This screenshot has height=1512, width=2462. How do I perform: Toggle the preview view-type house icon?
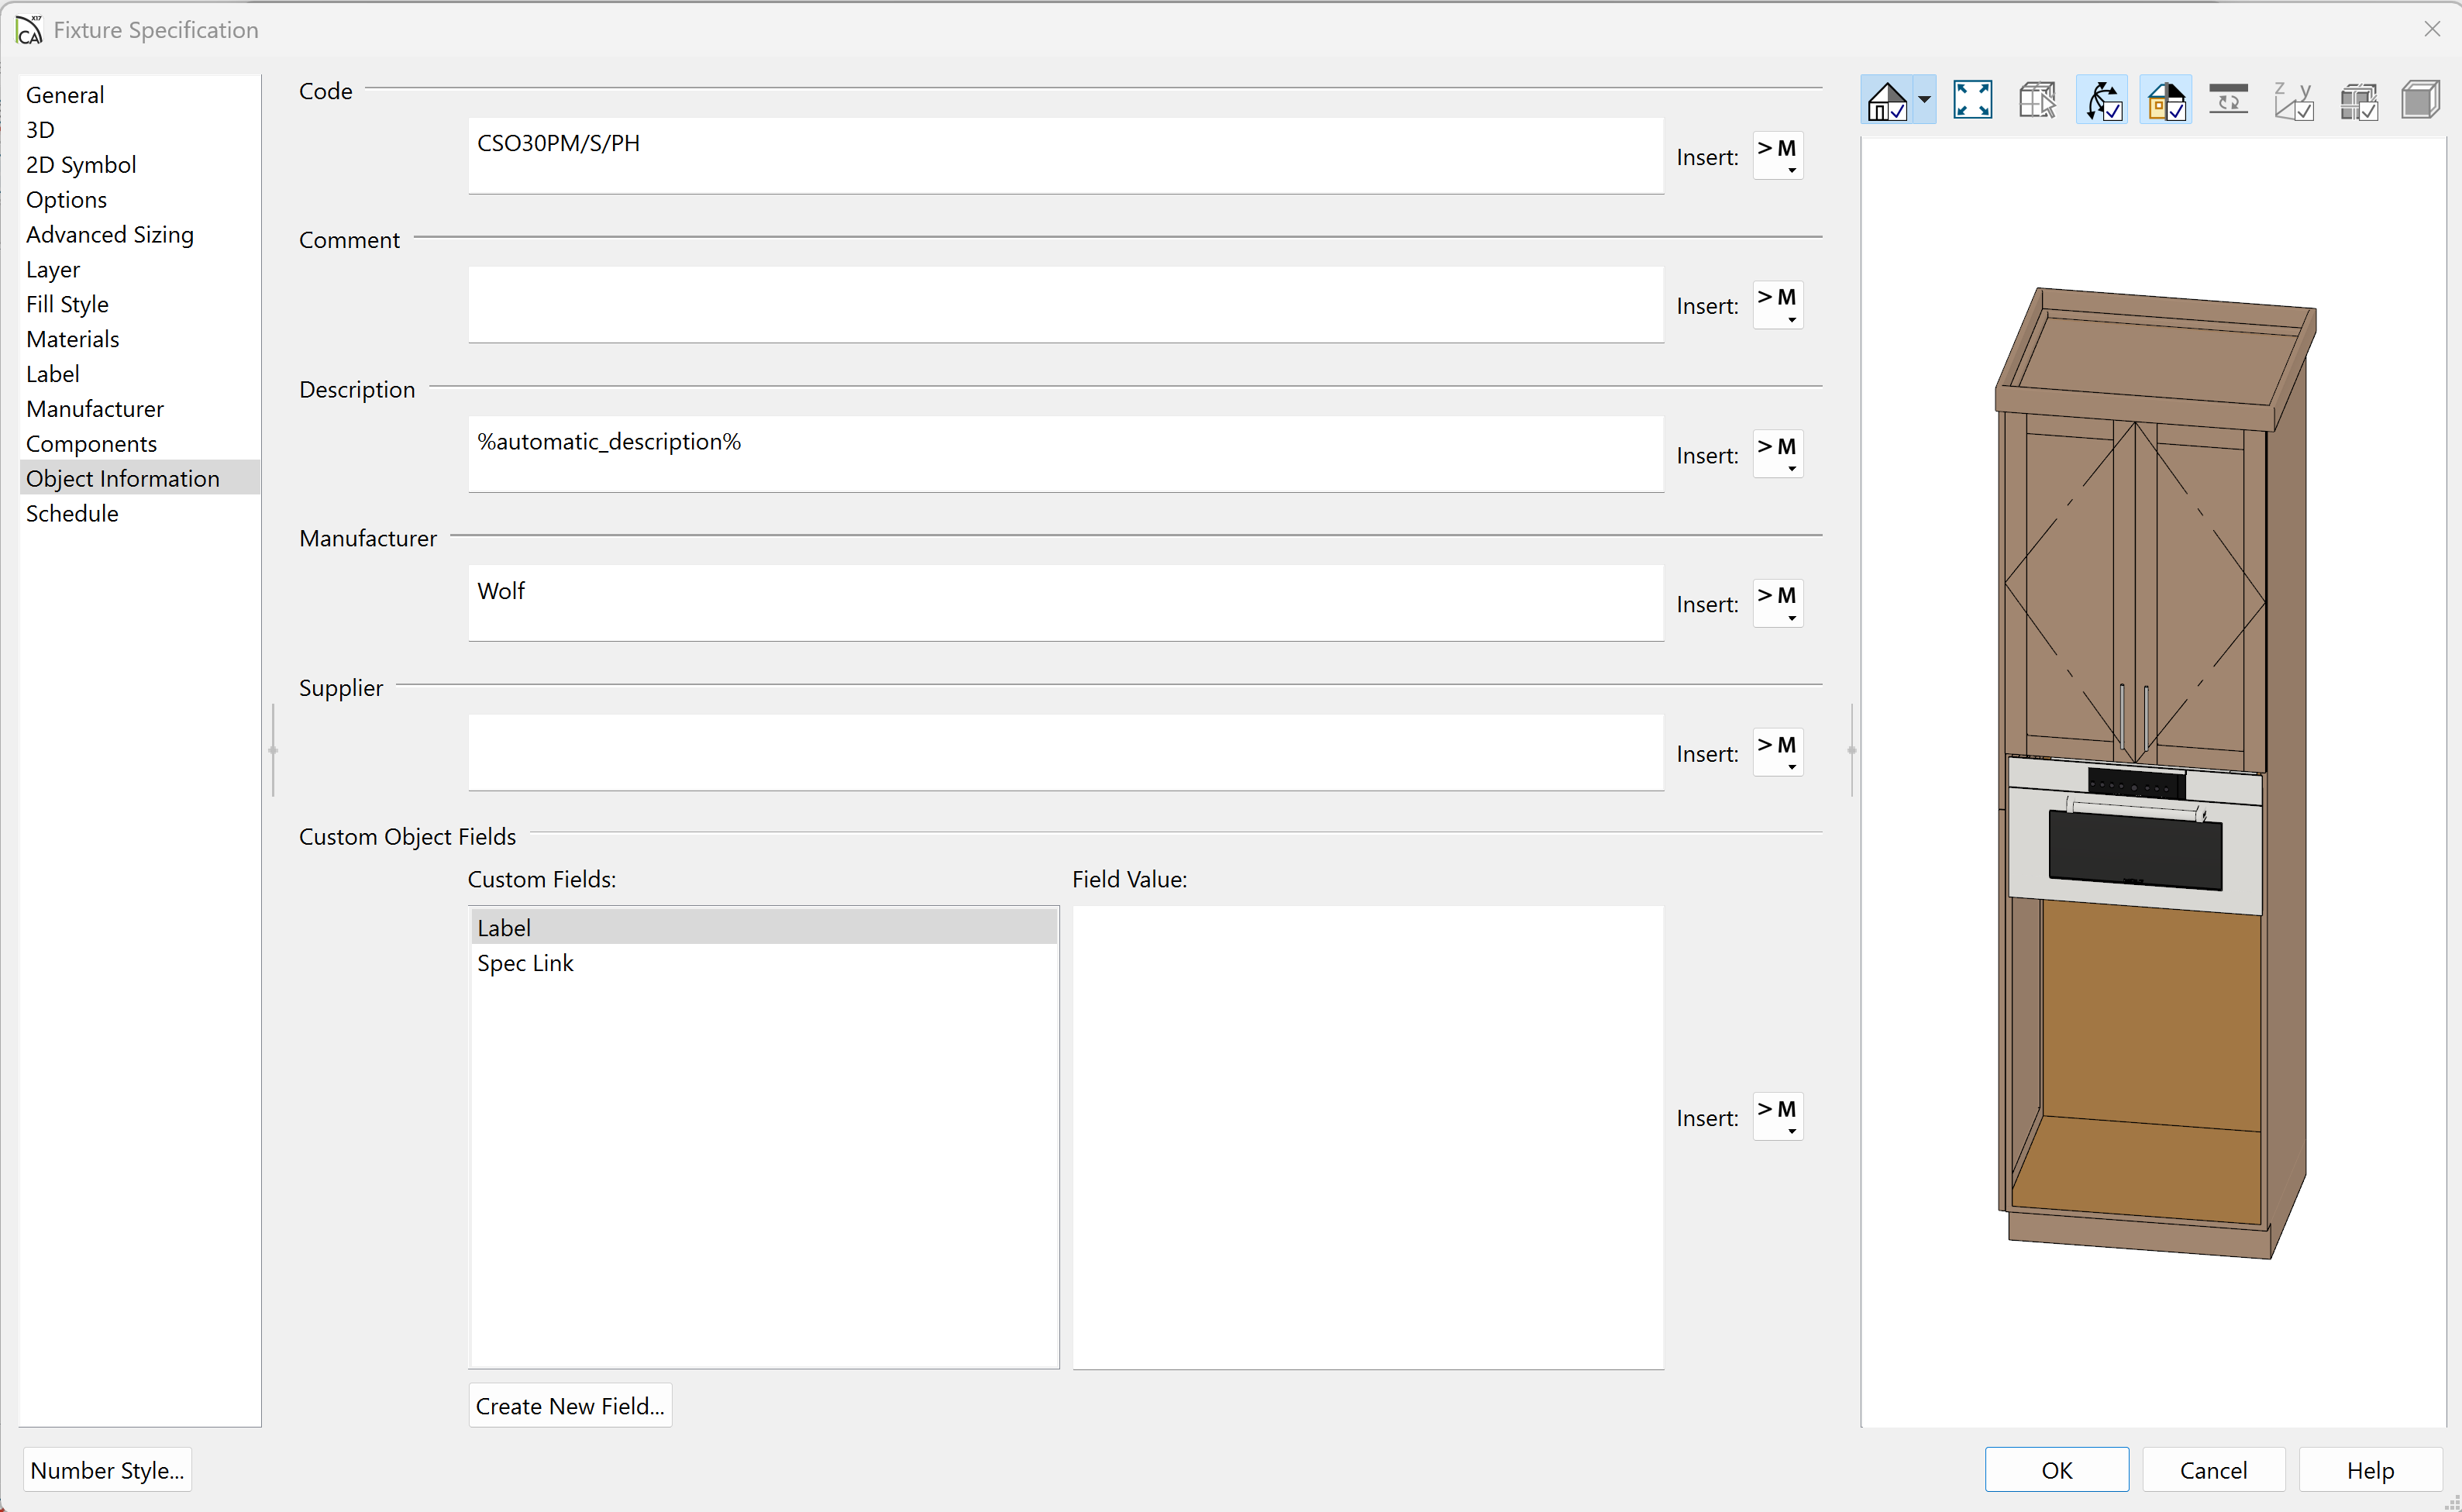1887,100
